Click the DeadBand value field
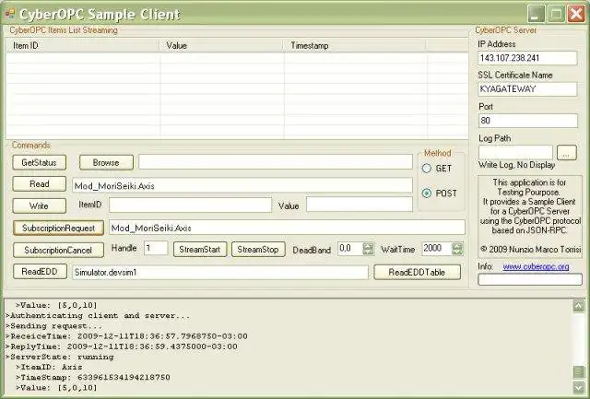Viewport: 590px width, 399px height. pos(350,249)
